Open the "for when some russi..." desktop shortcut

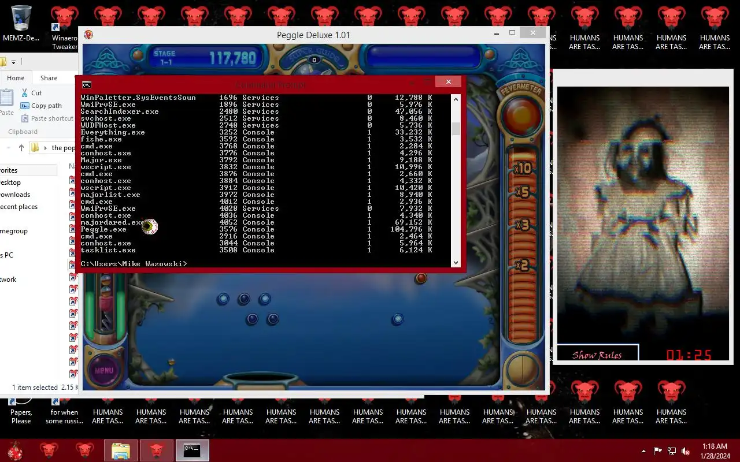64,411
